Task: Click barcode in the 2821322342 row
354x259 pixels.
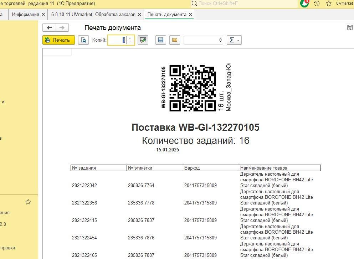Action: coord(200,186)
